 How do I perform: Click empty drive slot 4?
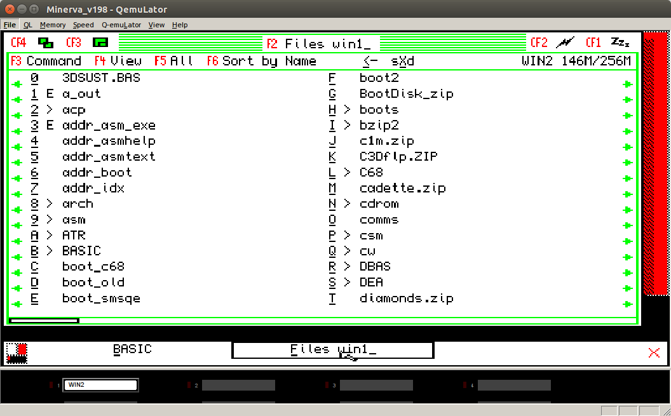(514, 386)
